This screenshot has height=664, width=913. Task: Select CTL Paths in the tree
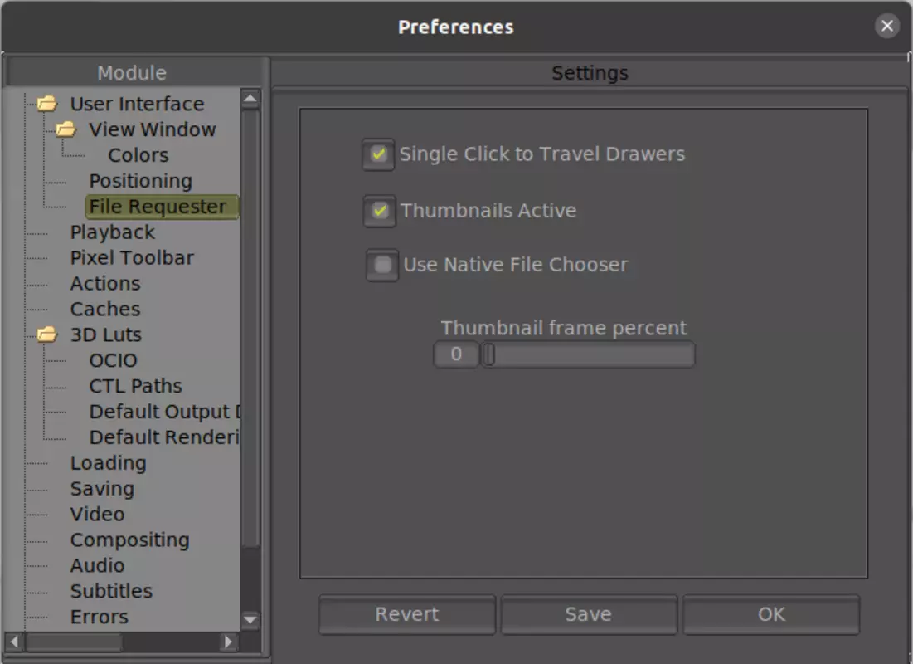point(136,386)
